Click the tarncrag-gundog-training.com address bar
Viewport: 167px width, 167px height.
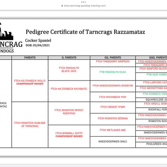point(83,6)
